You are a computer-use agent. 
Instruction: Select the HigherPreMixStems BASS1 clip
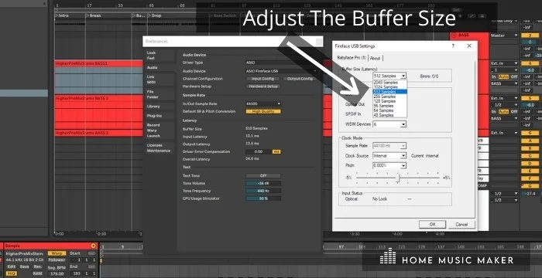pyautogui.click(x=98, y=64)
